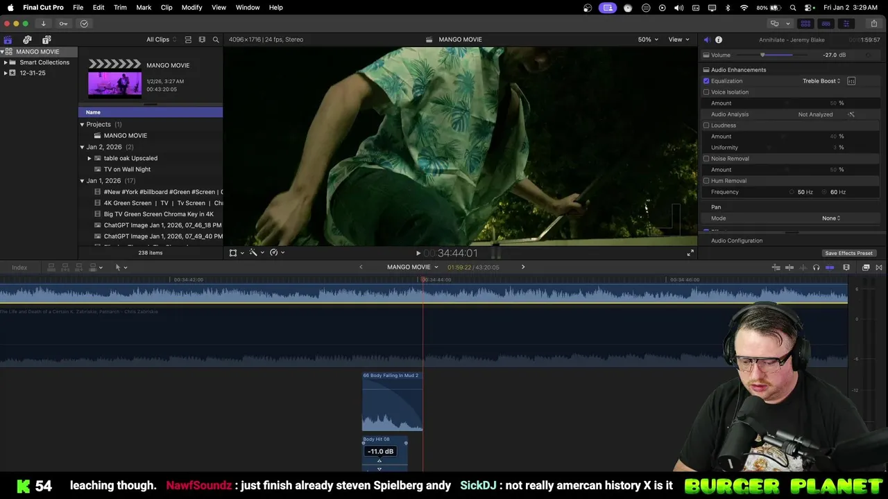
Task: Collapse the Jan 2, 2026 group
Action: tap(82, 147)
